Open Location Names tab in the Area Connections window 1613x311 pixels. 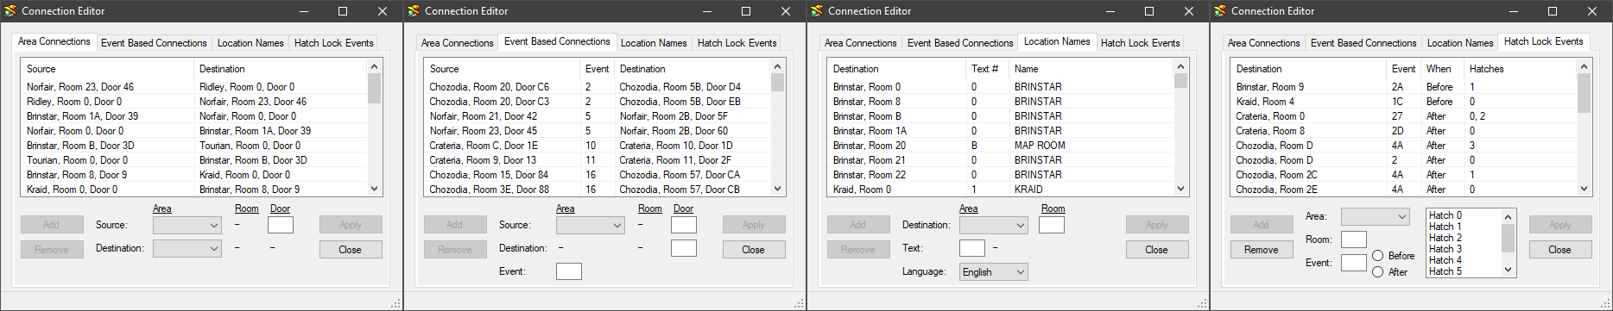pos(250,42)
